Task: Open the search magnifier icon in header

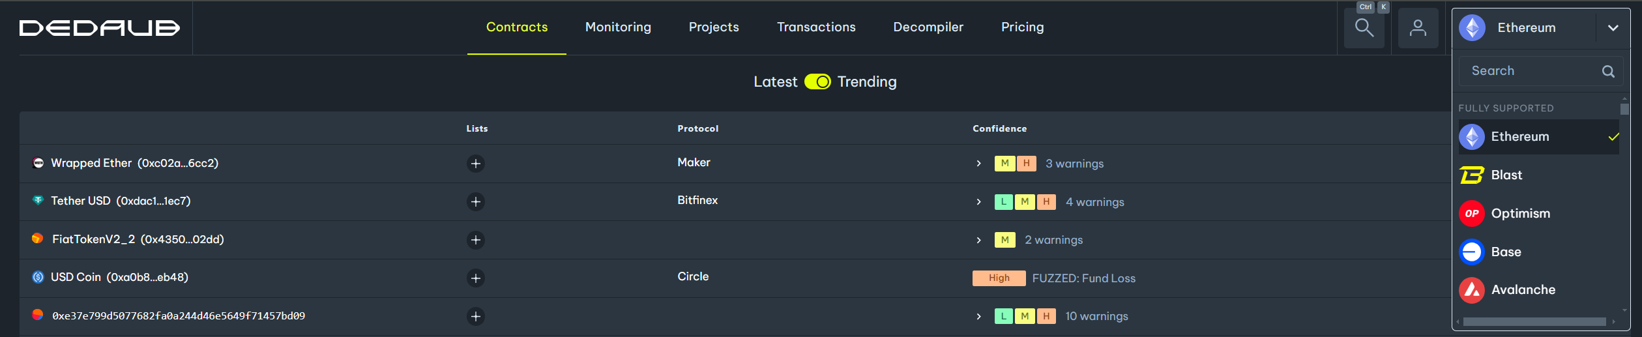Action: [x=1364, y=28]
